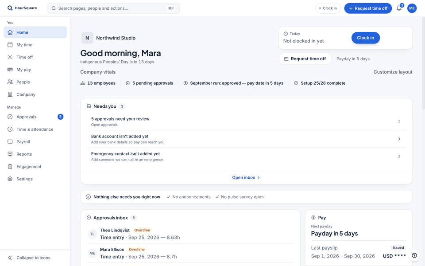Open Time & attendance

(35, 129)
